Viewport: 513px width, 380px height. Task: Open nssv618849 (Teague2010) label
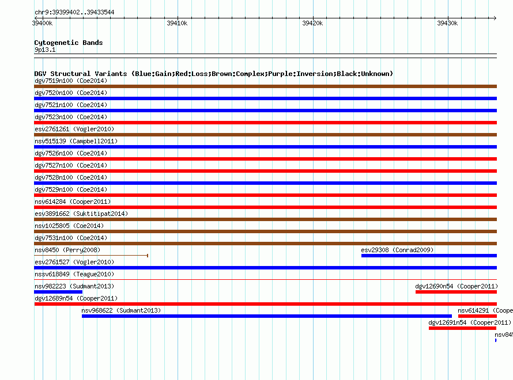(x=74, y=274)
